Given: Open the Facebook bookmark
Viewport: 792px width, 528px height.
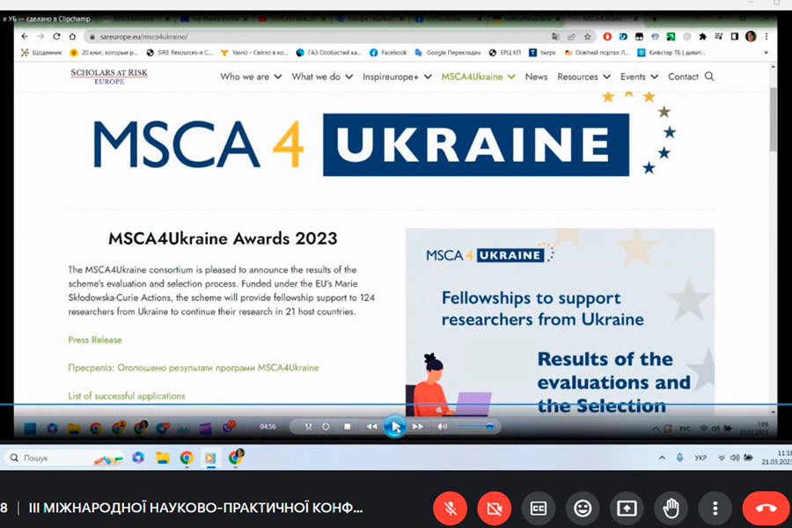Looking at the screenshot, I should (388, 53).
